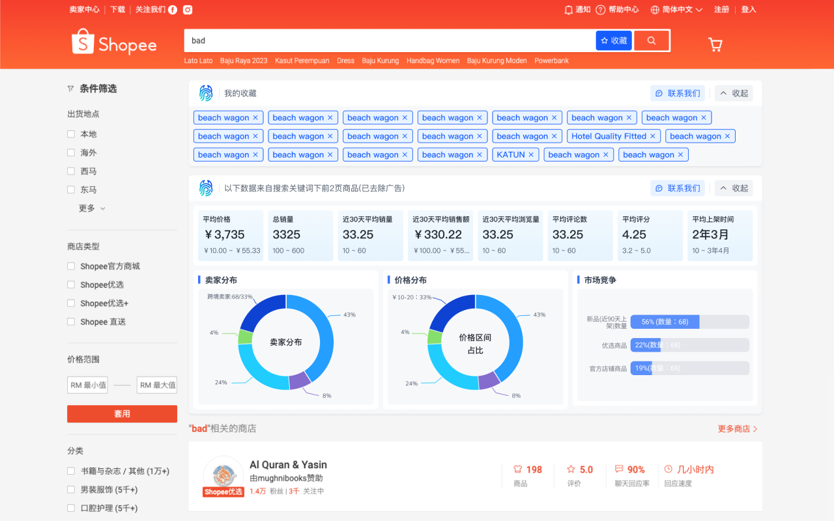Click the 优选商品 22% progress bar
This screenshot has width=834, height=521.
pyautogui.click(x=690, y=345)
